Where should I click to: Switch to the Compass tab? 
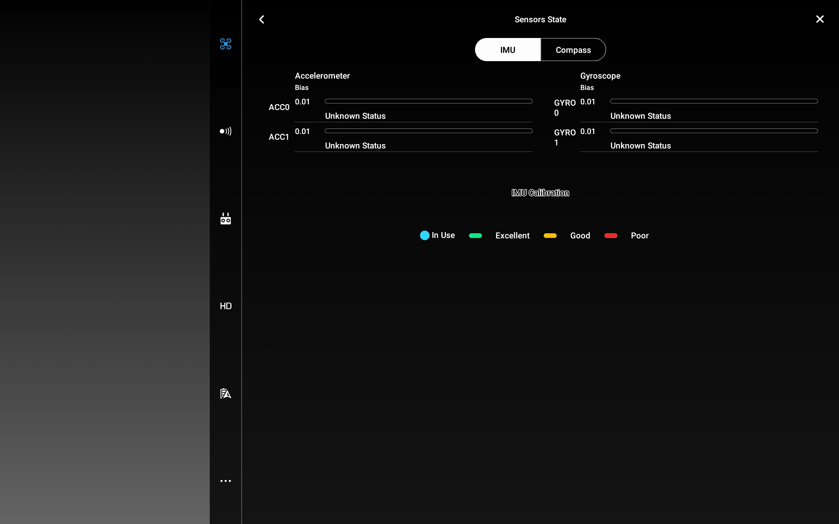[573, 49]
